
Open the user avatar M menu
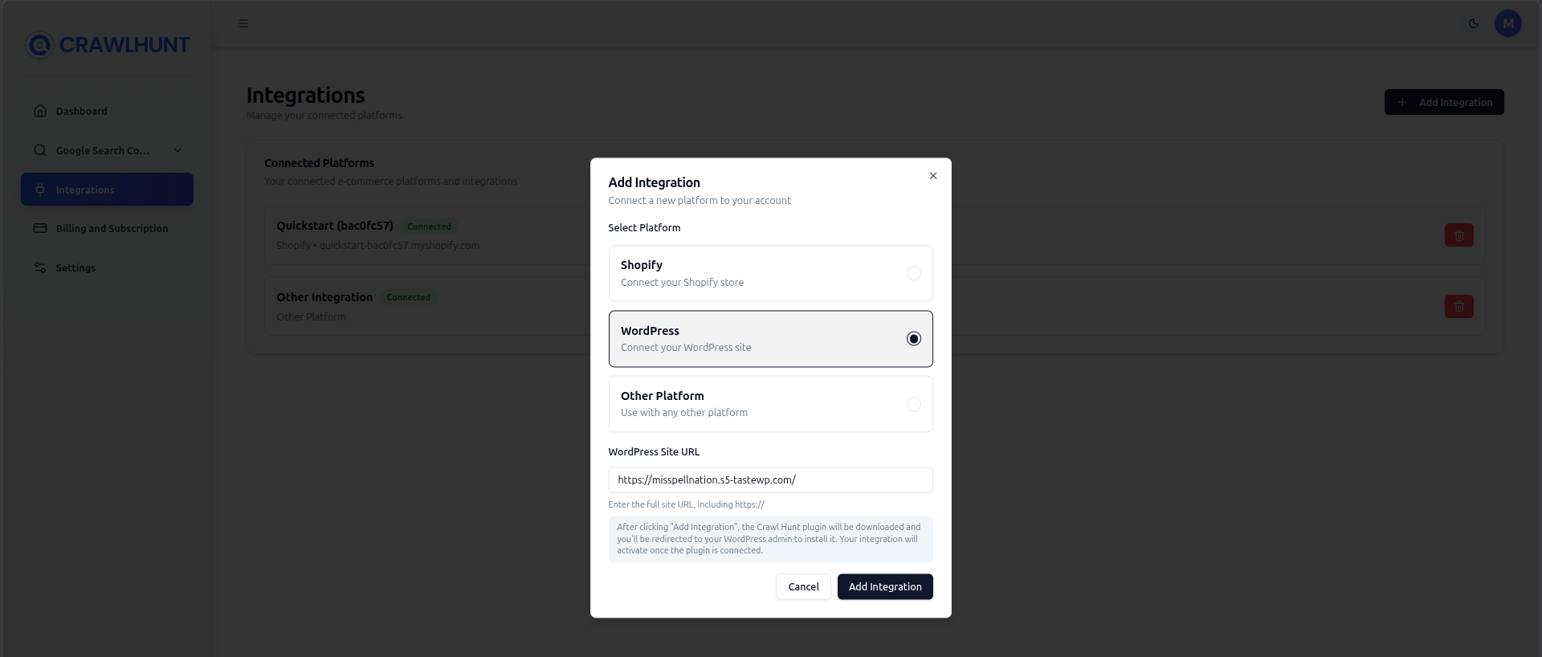pos(1507,24)
